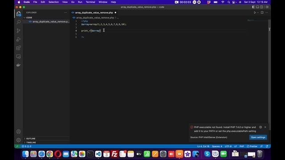Expand the TIMELINE section
The height and width of the screenshot is (160, 285).
[x=31, y=143]
